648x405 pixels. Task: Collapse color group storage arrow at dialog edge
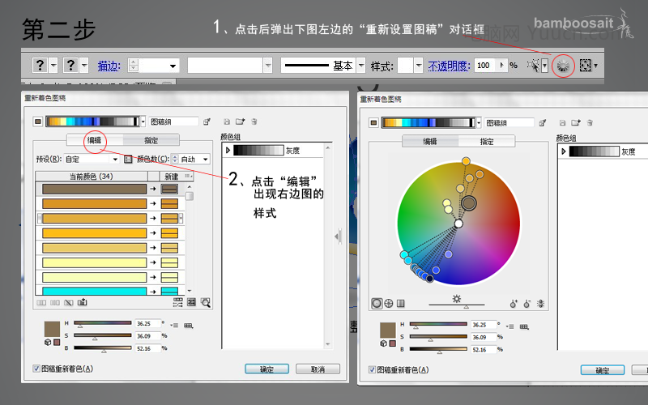[338, 237]
